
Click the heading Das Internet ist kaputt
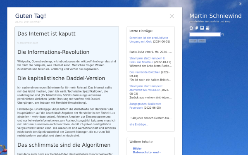tap(46, 34)
